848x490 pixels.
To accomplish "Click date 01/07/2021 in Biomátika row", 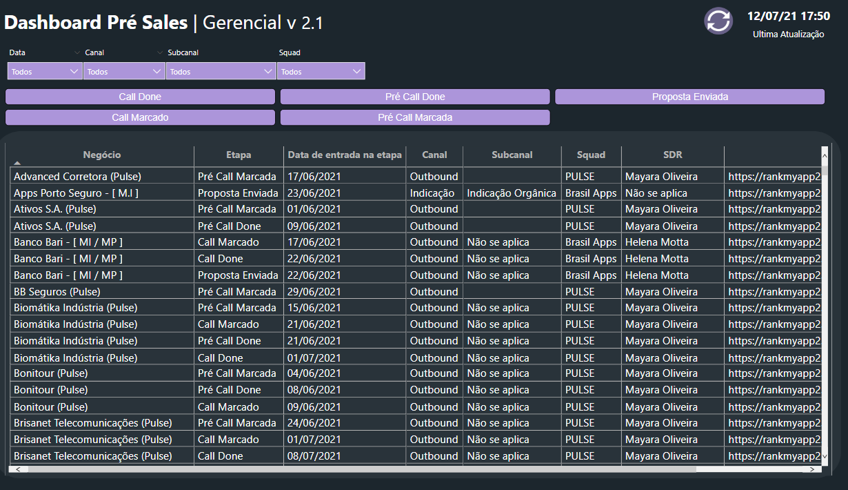I will tap(314, 357).
